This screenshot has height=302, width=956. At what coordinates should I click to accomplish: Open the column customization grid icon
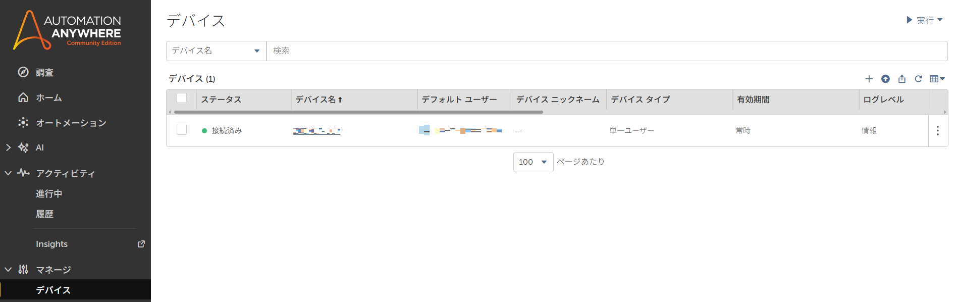(x=936, y=79)
